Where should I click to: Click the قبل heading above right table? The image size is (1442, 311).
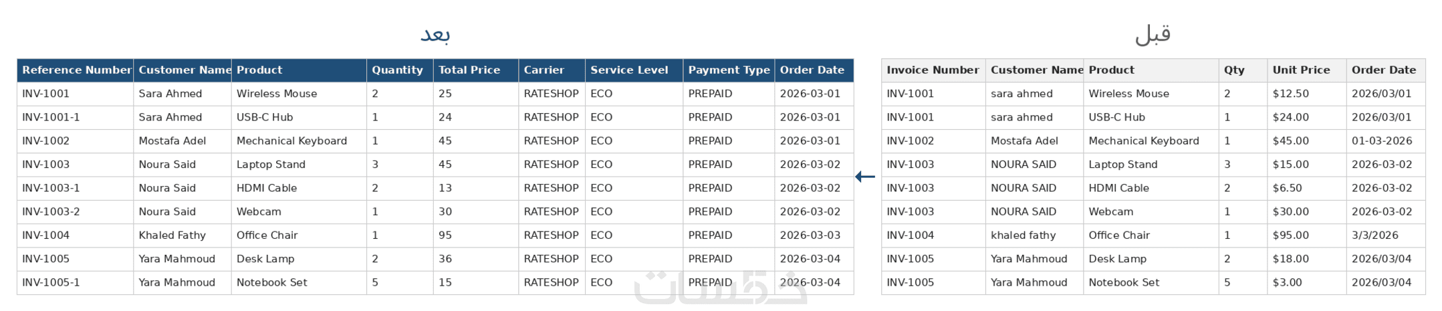(1153, 33)
